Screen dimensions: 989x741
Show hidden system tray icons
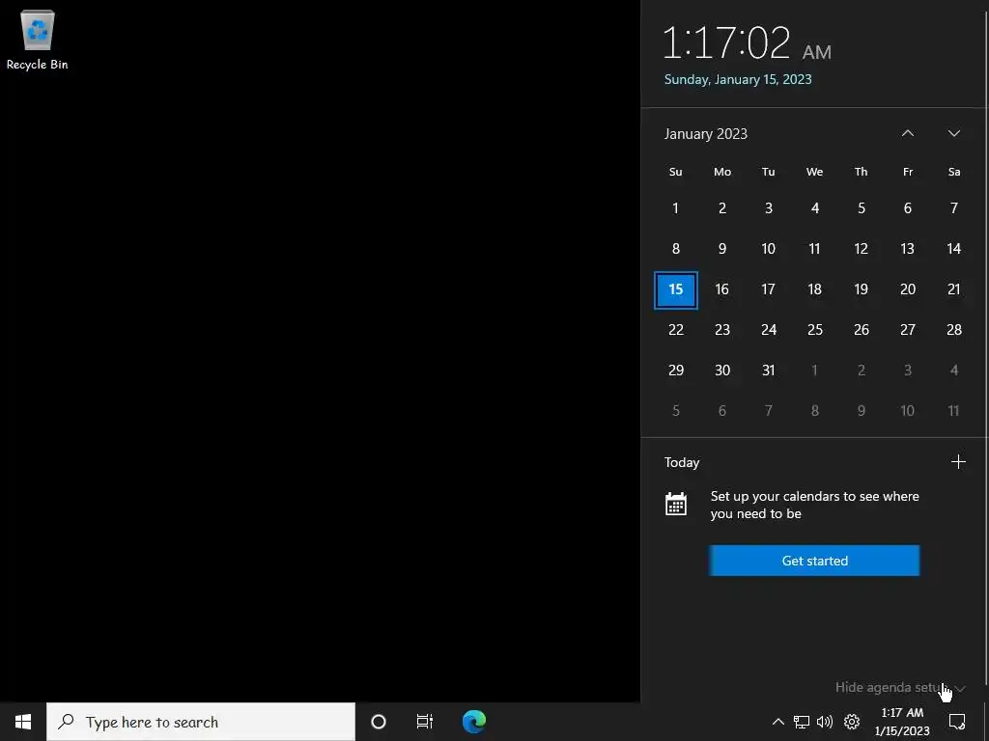(778, 722)
